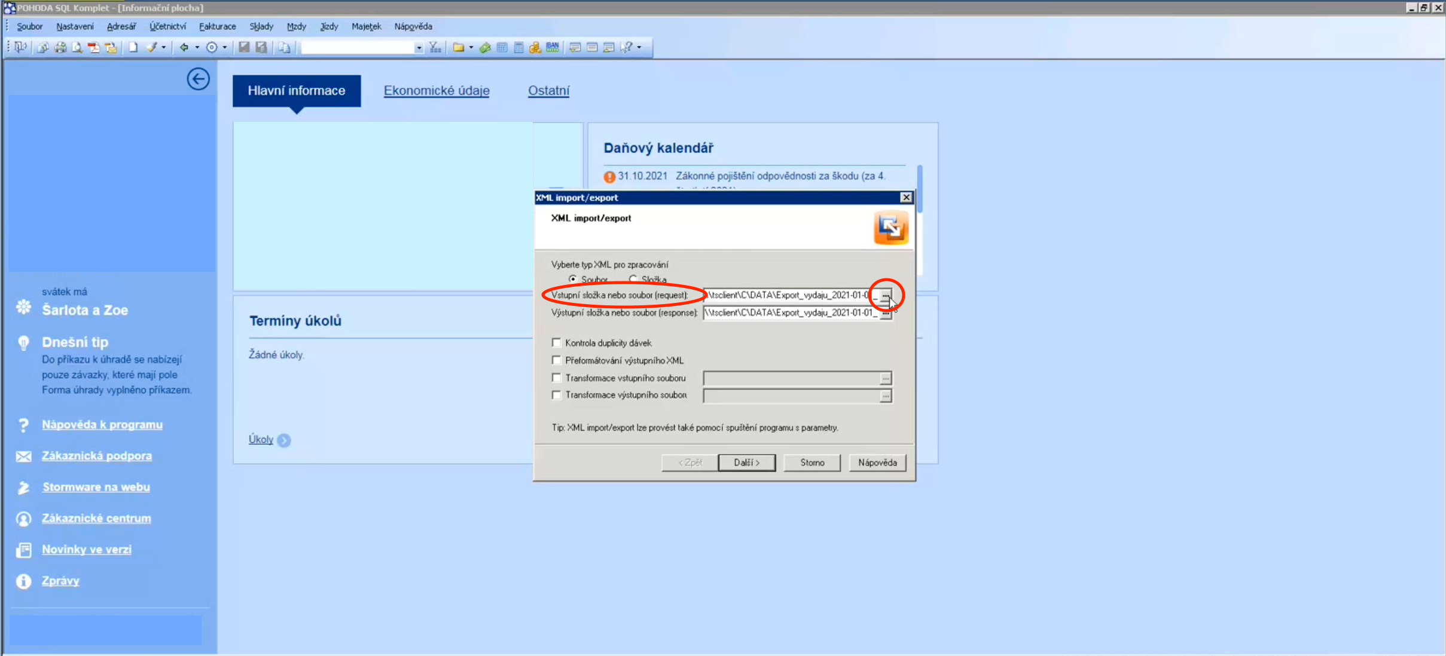Screen dimensions: 1446x656
Task: Open Zprávy link in sidebar
Action: 60,581
